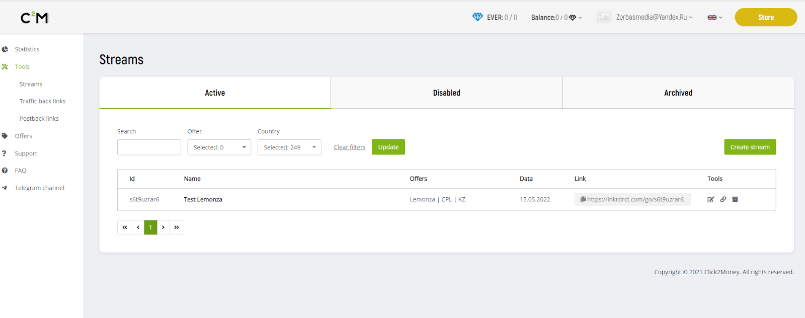
Task: Click the Support question mark icon
Action: click(4, 153)
